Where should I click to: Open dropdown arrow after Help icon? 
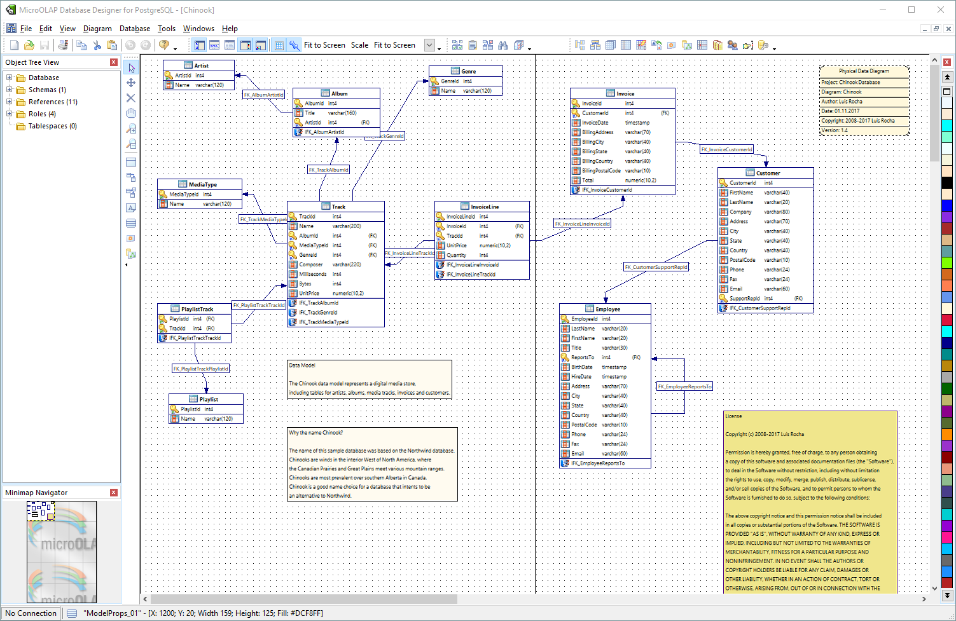coord(176,48)
